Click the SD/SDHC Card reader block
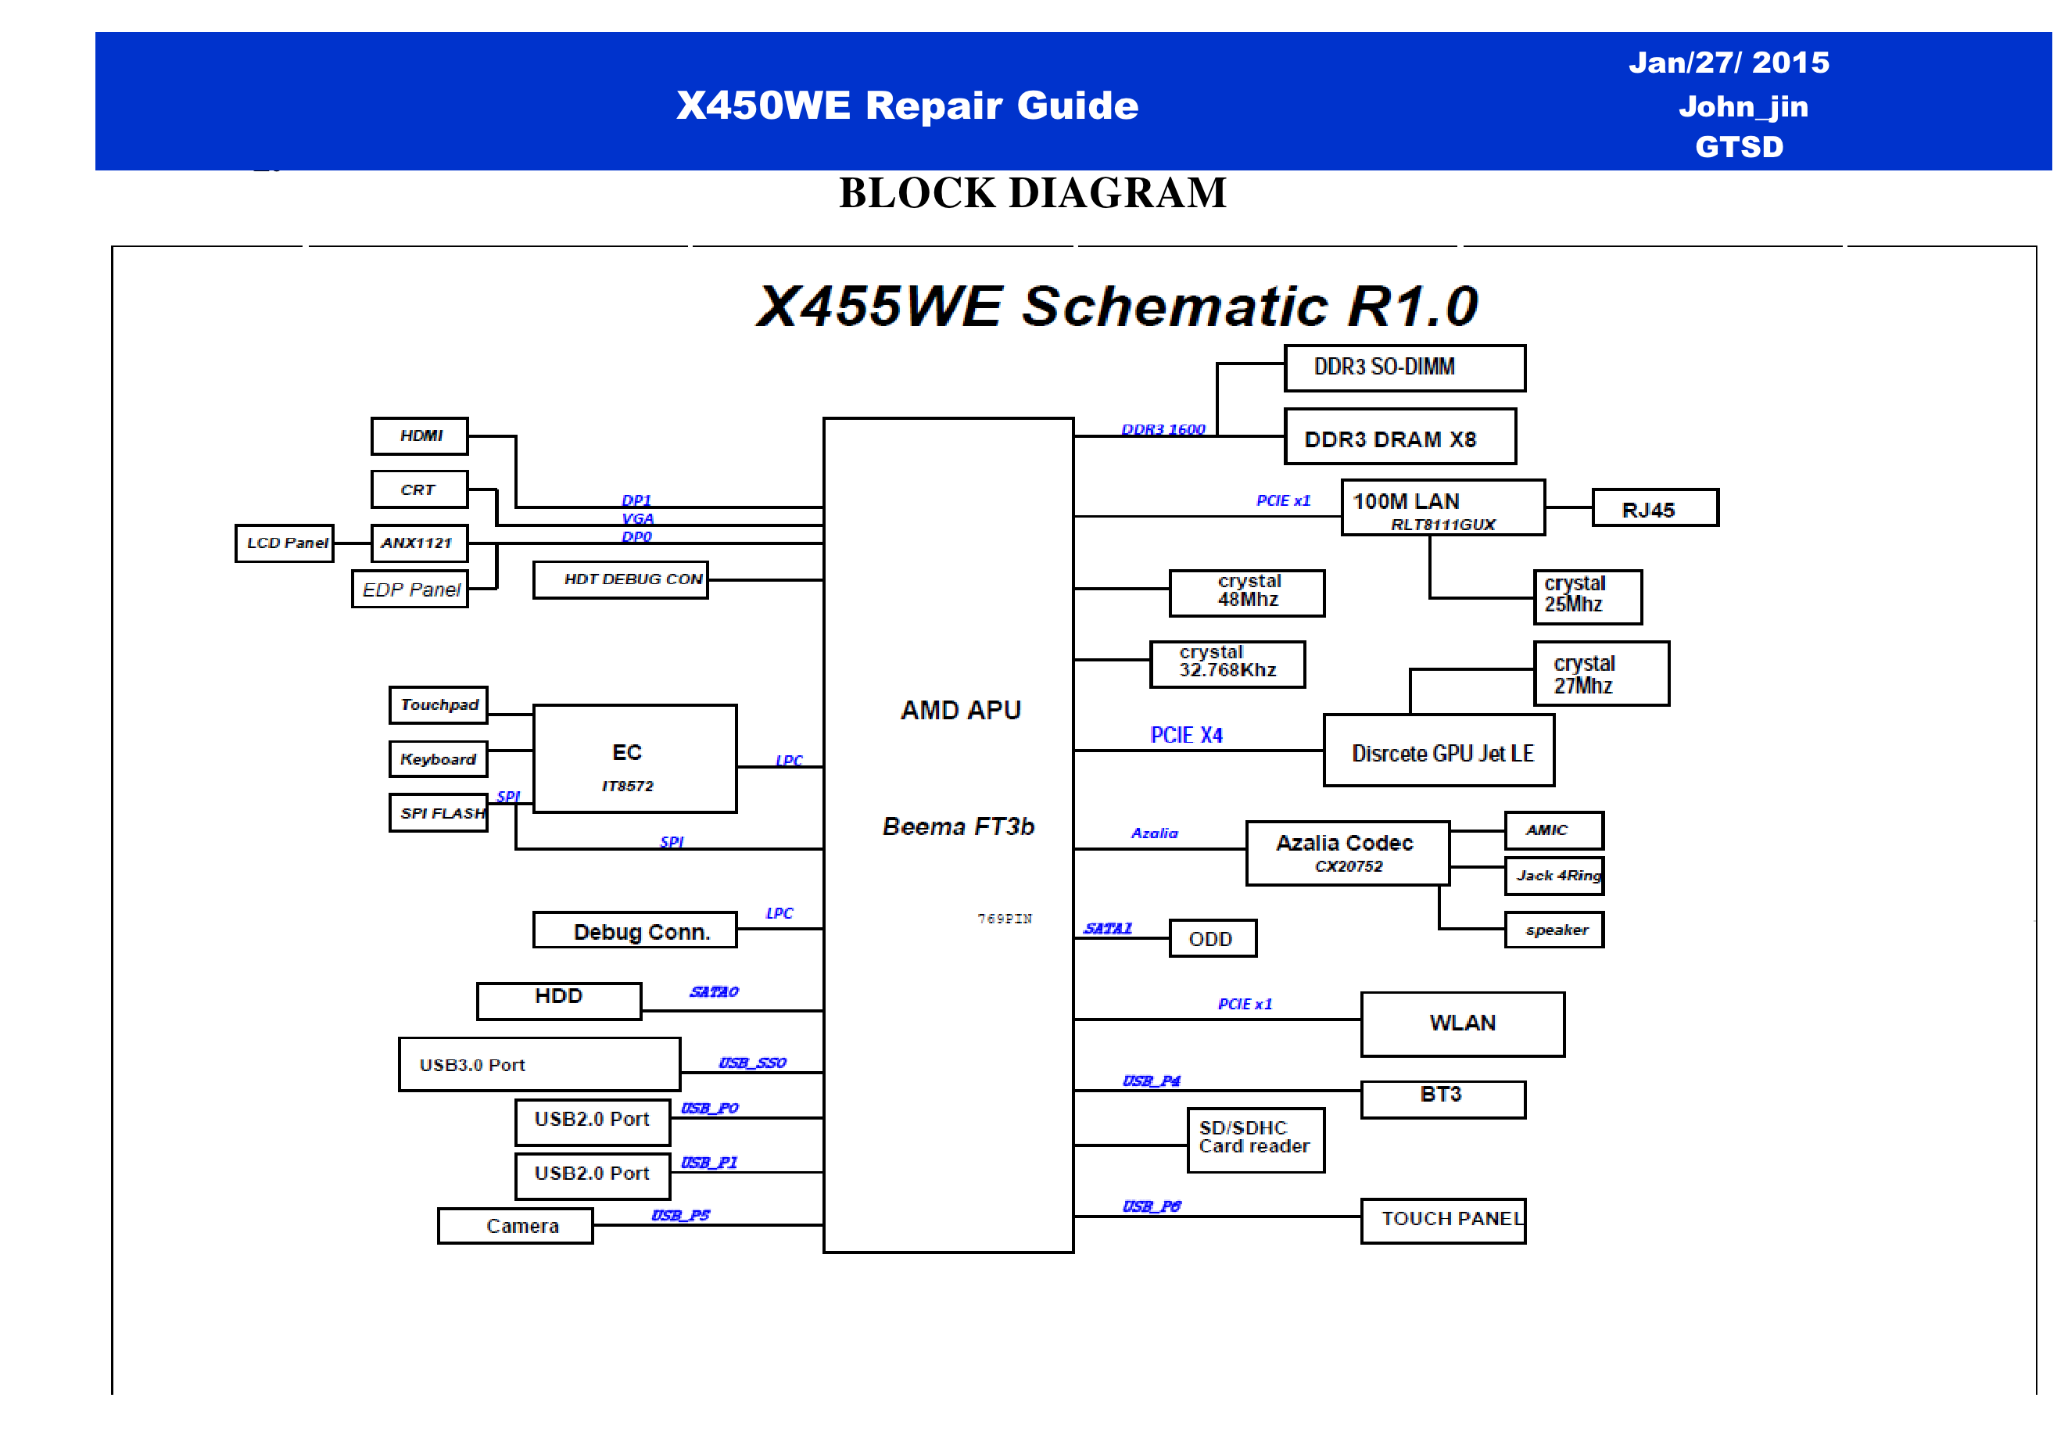 pos(1256,1141)
